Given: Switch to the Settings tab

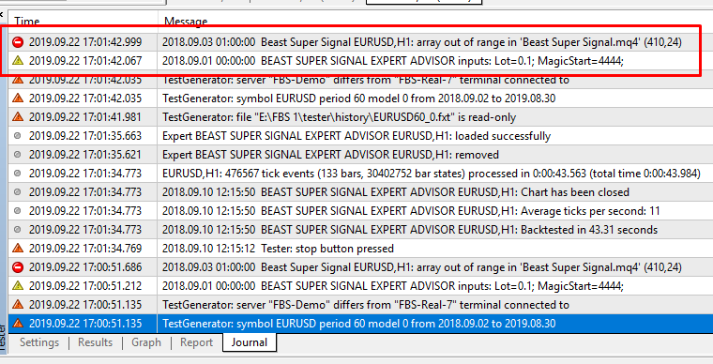Looking at the screenshot, I should click(x=39, y=342).
